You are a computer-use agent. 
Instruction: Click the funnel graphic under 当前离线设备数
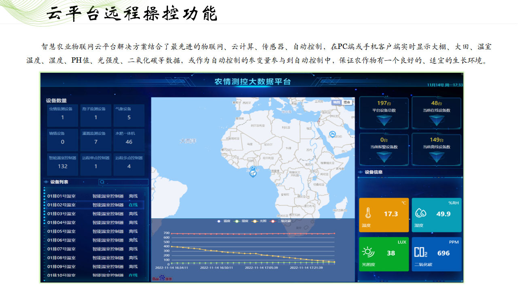[x=437, y=157]
